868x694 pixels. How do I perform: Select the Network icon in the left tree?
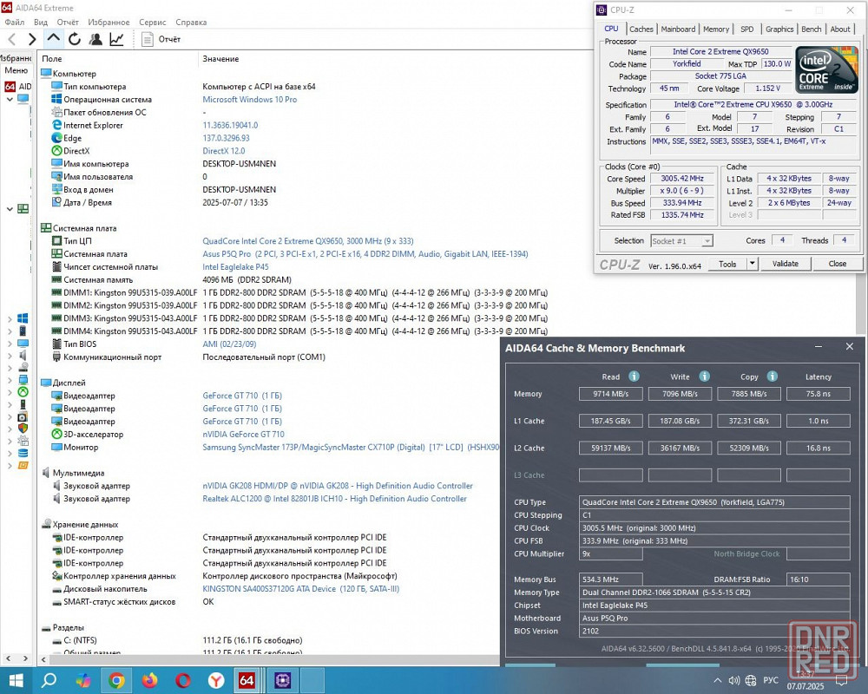click(x=23, y=379)
